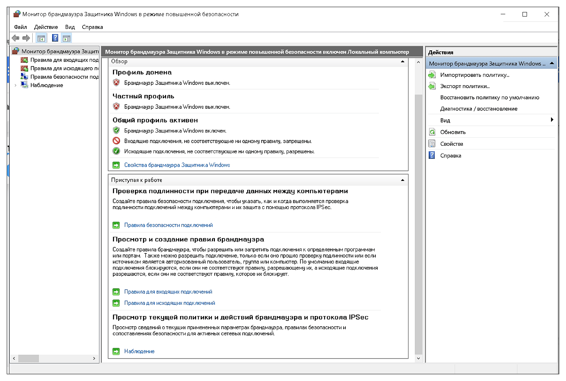Click Свойства action text

452,144
